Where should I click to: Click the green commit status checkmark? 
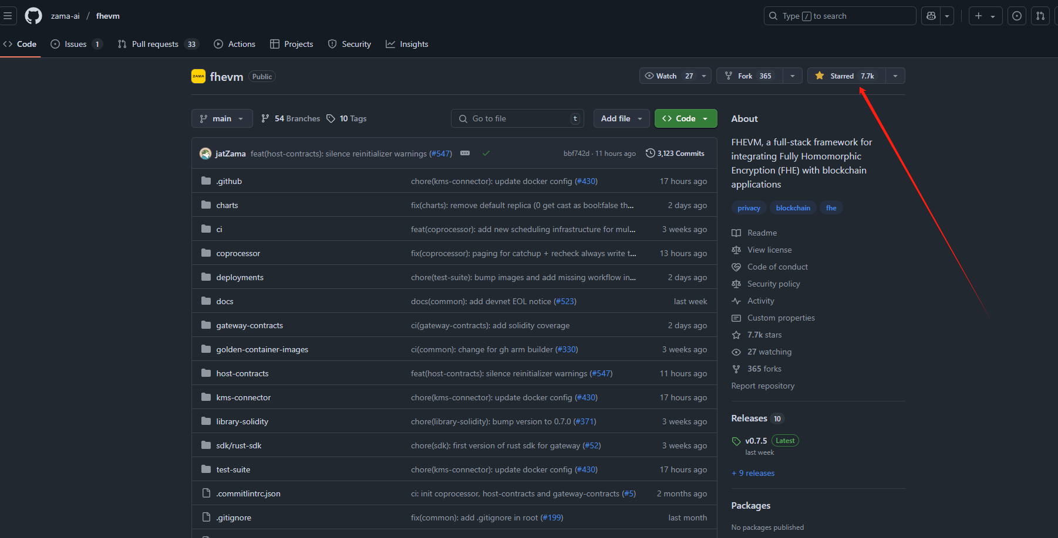tap(486, 154)
